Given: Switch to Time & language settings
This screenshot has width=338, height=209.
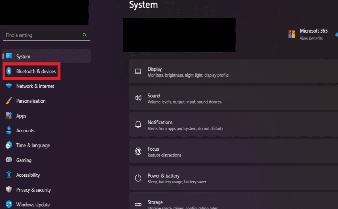Looking at the screenshot, I should (33, 145).
